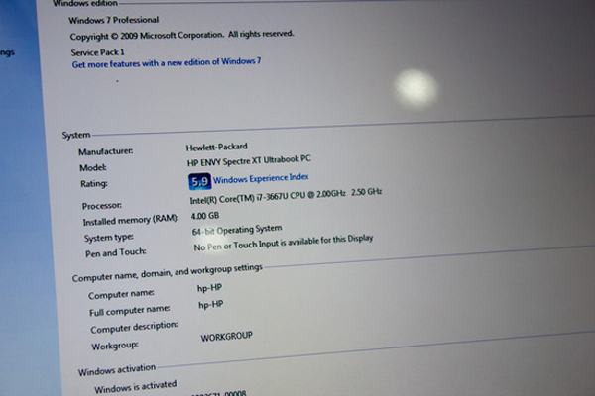This screenshot has height=396, width=595.
Task: Click the 'hp-HP' Computer name value
Action: [209, 288]
